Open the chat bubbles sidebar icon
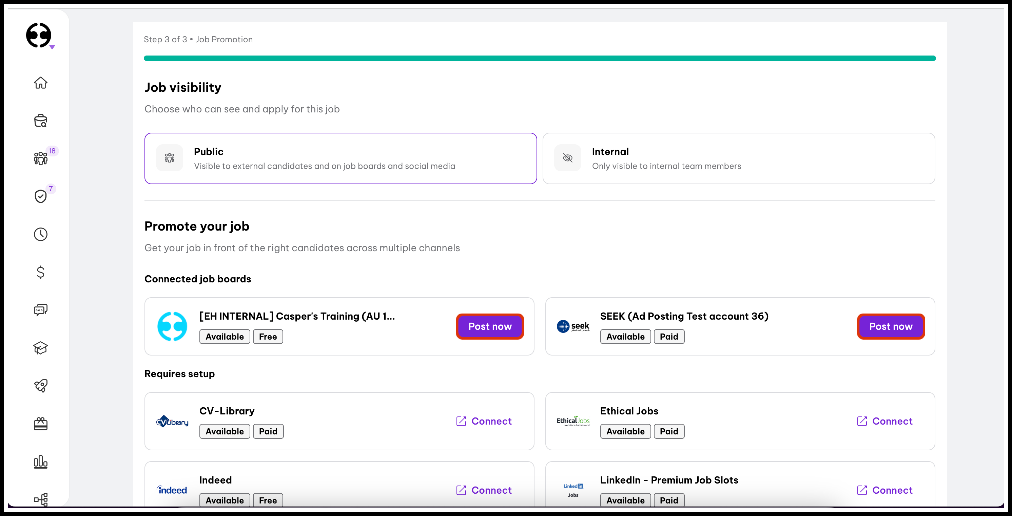Screen dimensions: 1012x516 tap(40, 310)
